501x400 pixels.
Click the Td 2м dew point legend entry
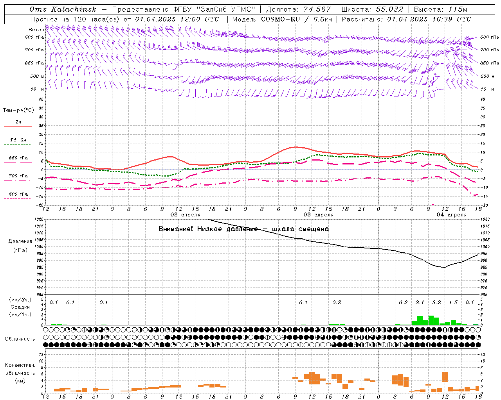[x=18, y=140]
